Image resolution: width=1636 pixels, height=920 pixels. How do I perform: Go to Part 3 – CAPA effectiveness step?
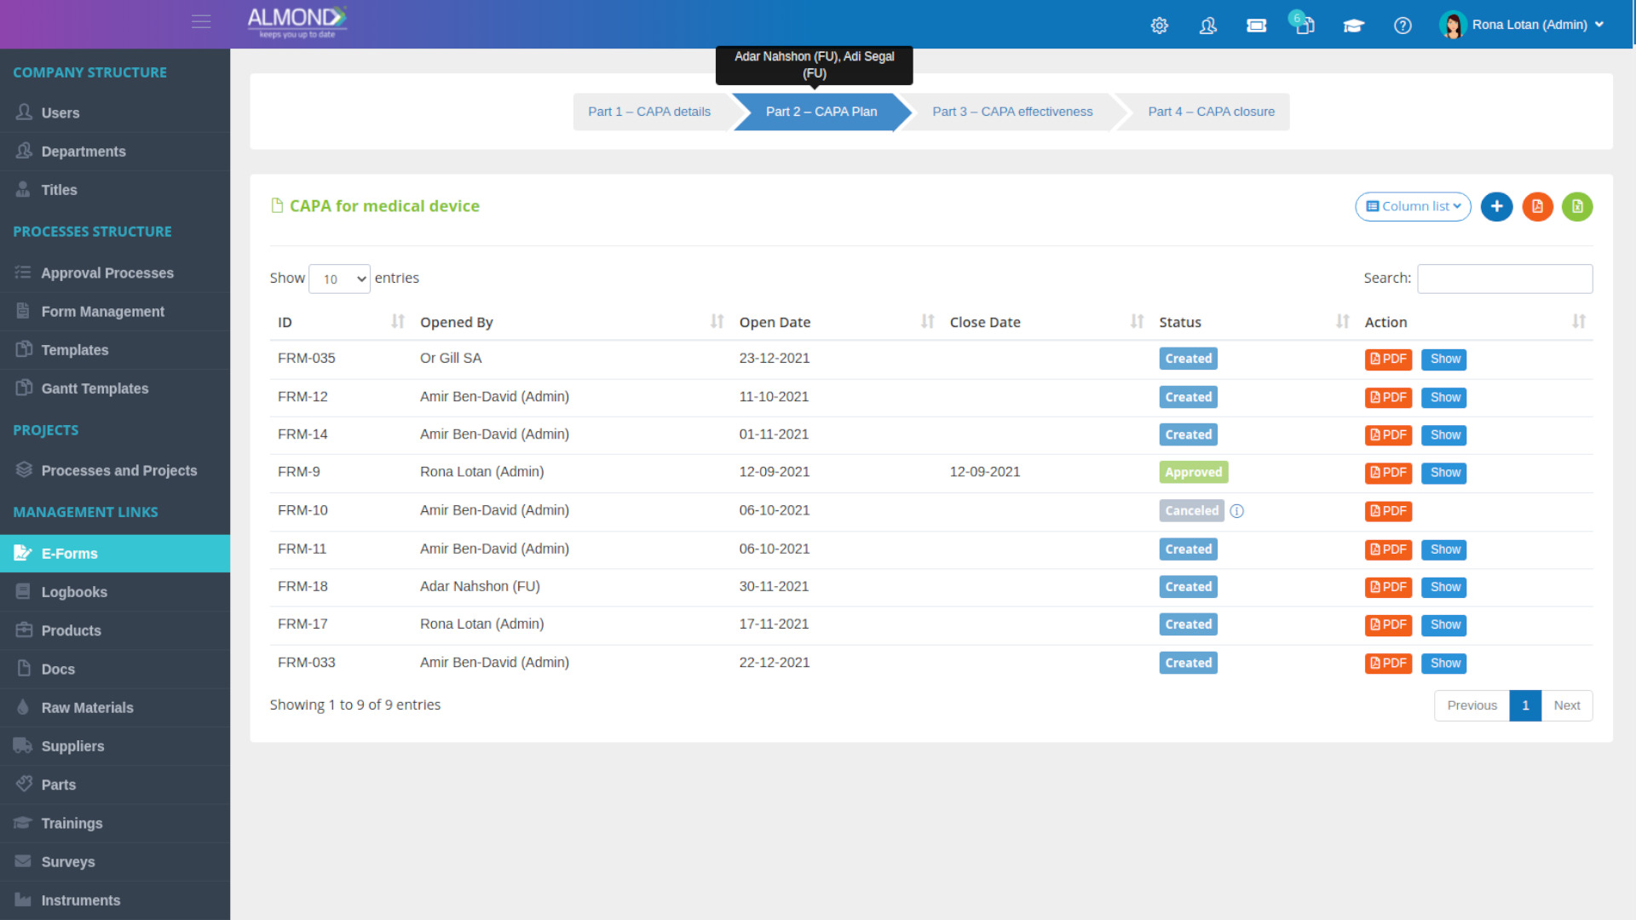(x=1012, y=112)
